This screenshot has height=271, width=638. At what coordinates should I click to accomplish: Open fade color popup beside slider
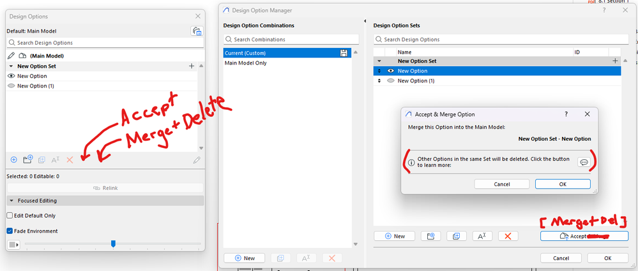pos(13,245)
